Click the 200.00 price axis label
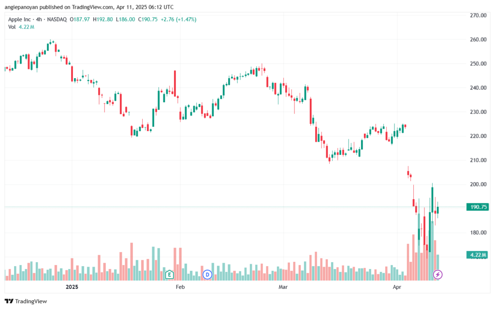The image size is (495, 309). click(478, 185)
